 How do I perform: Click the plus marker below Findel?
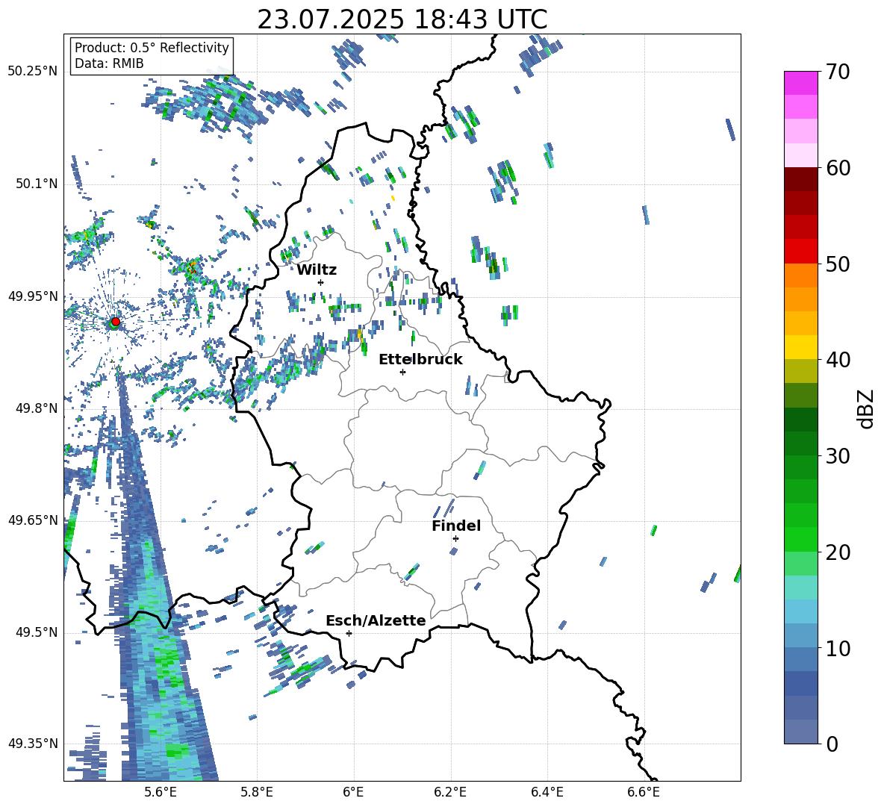click(455, 539)
